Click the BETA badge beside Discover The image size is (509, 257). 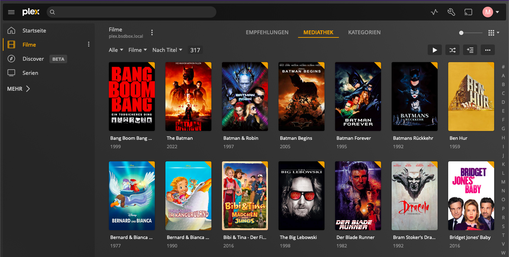(x=58, y=59)
